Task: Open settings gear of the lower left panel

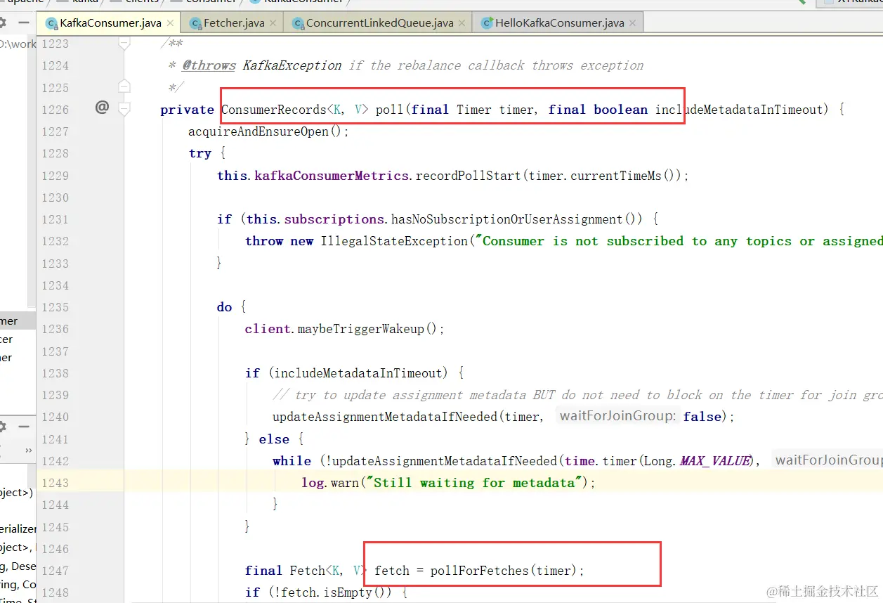Action: [x=3, y=427]
